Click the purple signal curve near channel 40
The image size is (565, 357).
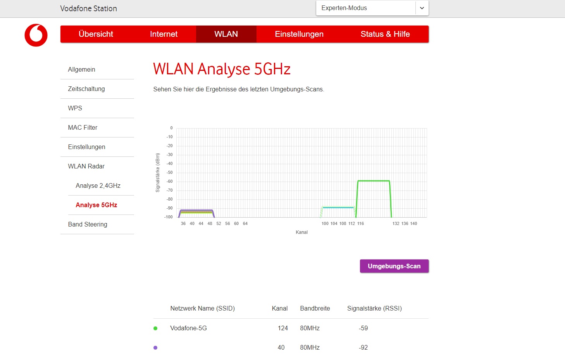click(196, 210)
